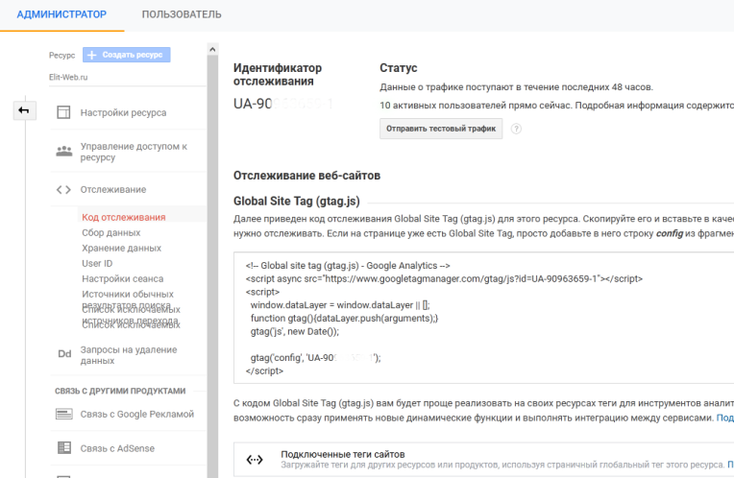734x478 pixels.
Task: Open Связь с Google Рекламой
Action: click(137, 414)
